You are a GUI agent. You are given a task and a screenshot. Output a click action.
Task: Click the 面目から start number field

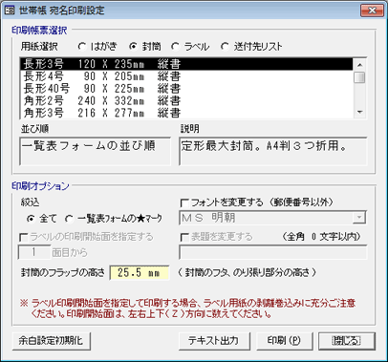pyautogui.click(x=34, y=252)
